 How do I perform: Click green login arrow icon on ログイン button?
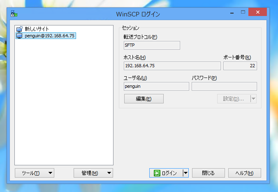tap(157, 173)
